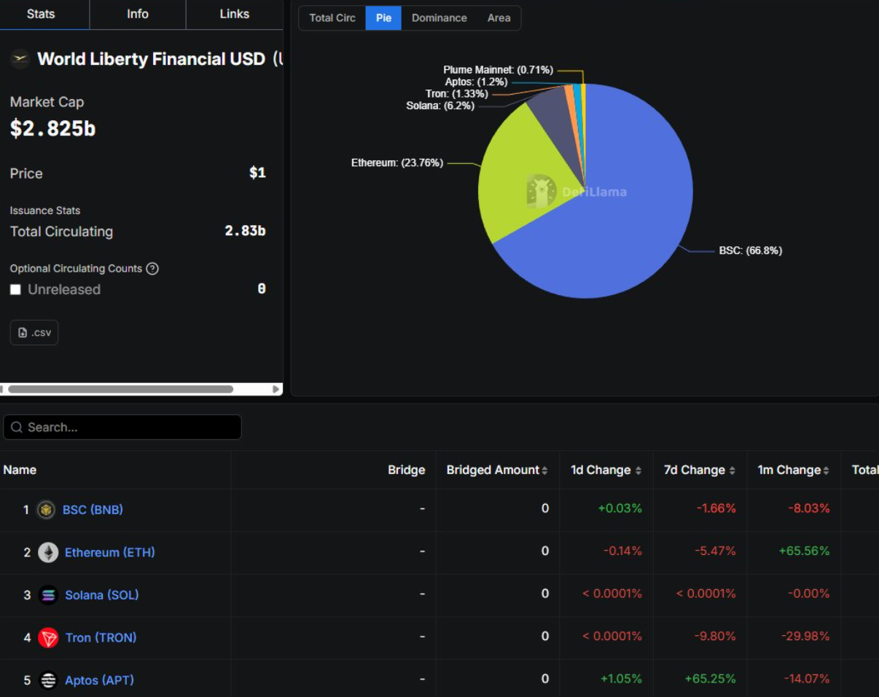
Task: Download data with the .csv button
Action: point(34,333)
